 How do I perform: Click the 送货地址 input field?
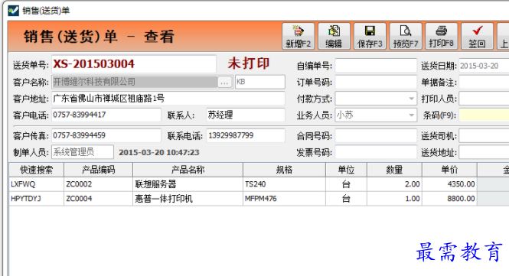click(484, 152)
